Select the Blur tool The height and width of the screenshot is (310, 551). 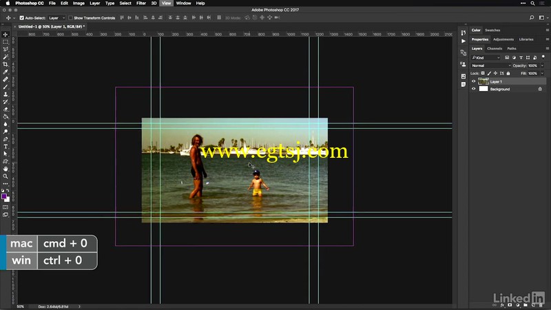click(6, 124)
